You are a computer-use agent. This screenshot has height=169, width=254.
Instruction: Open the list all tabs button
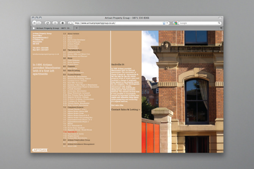(x=221, y=28)
